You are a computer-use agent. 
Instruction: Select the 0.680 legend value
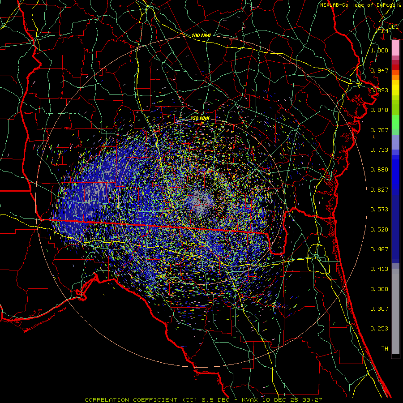tap(379, 170)
